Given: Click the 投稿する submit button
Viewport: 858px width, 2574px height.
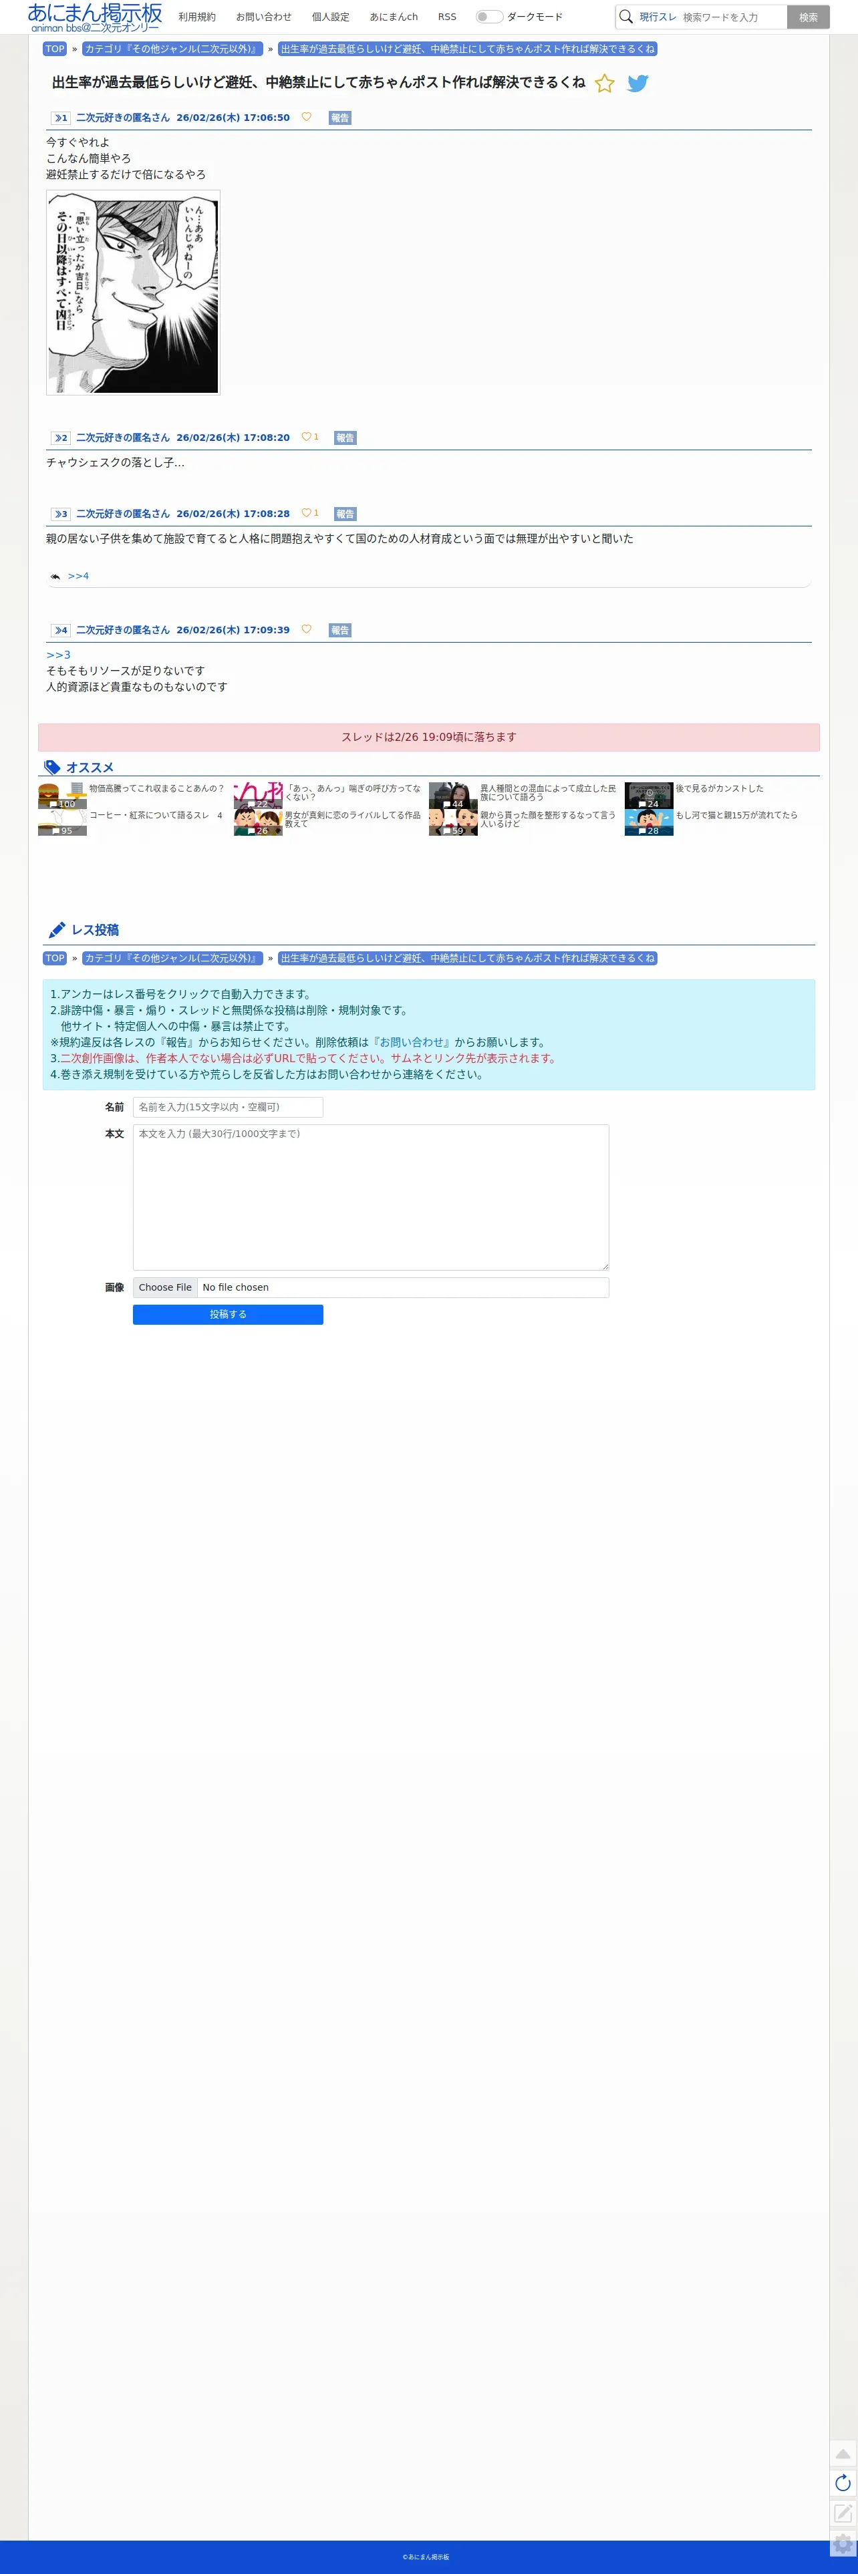Looking at the screenshot, I should click(x=228, y=1314).
